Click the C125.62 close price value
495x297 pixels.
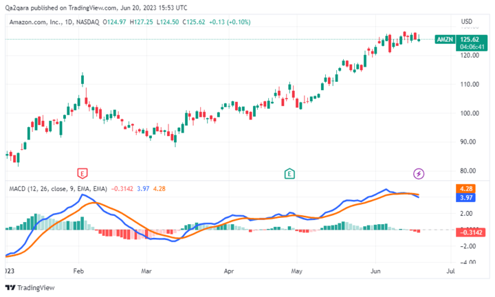[194, 22]
